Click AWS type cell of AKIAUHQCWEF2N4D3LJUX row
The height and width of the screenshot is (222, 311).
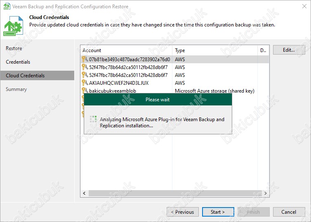click(180, 83)
